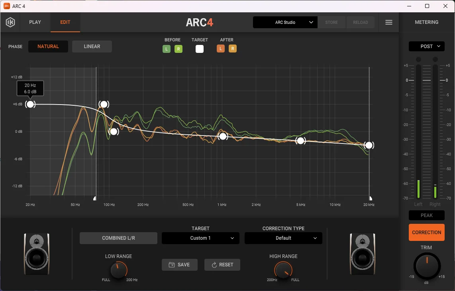Select the 20 Hz curve control point

coord(30,104)
